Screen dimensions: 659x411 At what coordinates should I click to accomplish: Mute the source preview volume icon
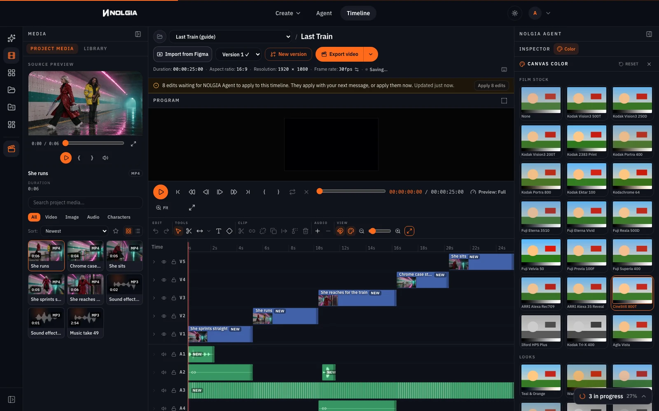coord(105,158)
